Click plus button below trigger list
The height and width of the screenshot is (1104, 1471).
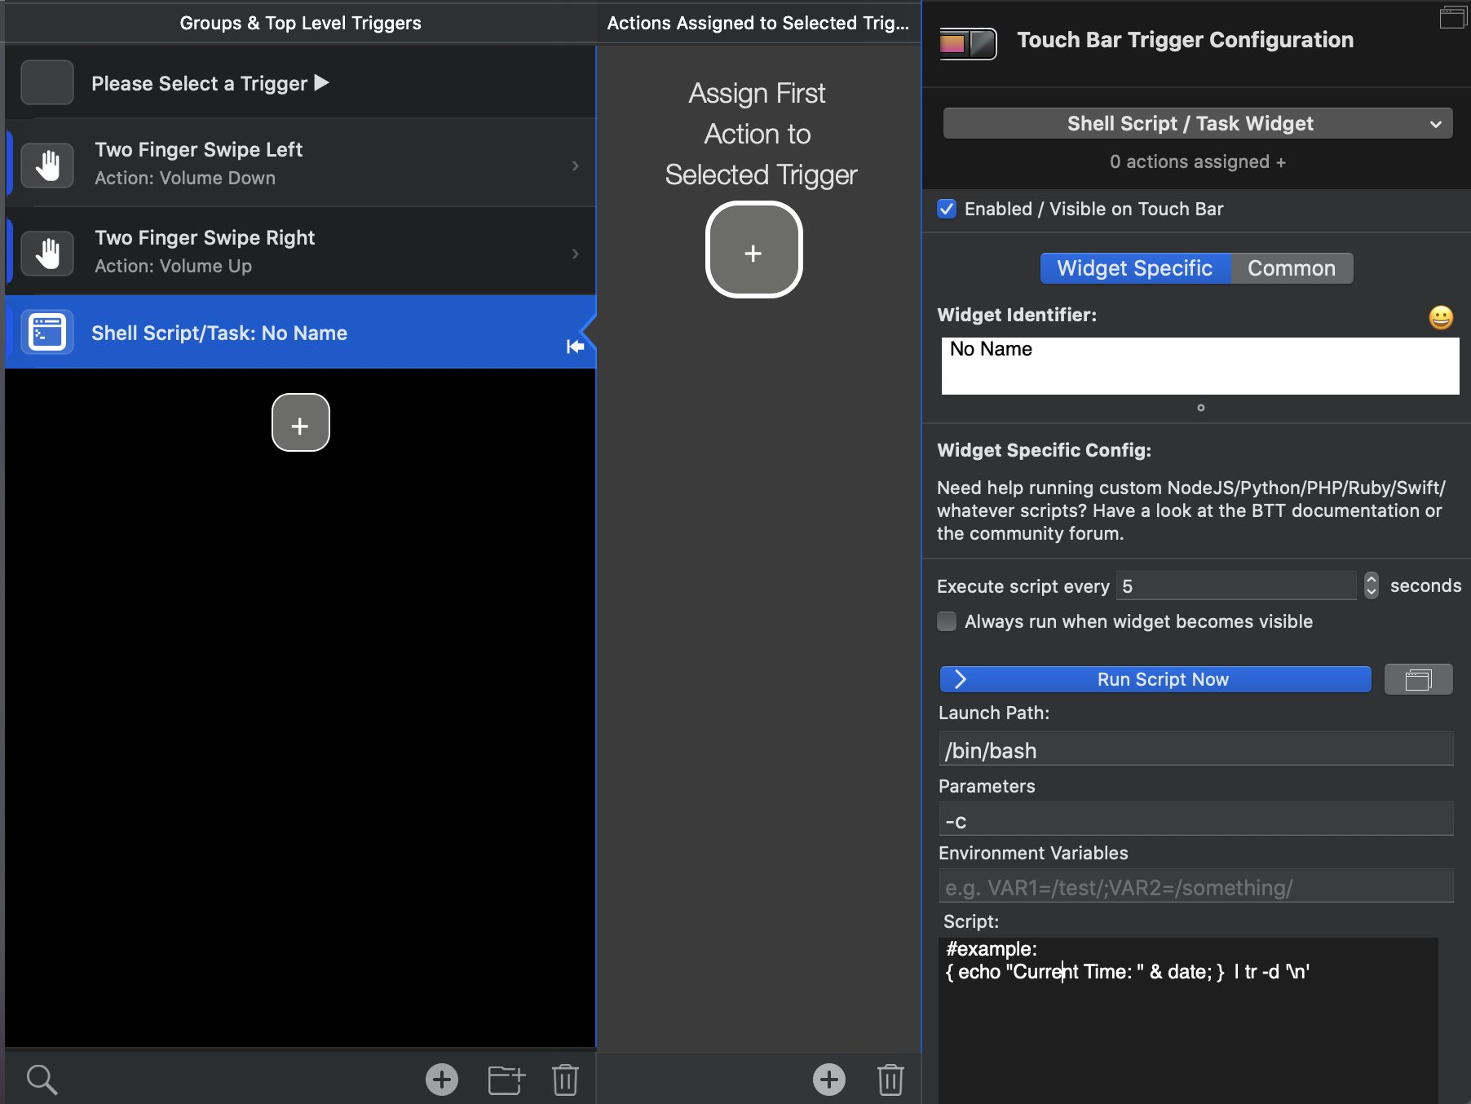point(300,422)
